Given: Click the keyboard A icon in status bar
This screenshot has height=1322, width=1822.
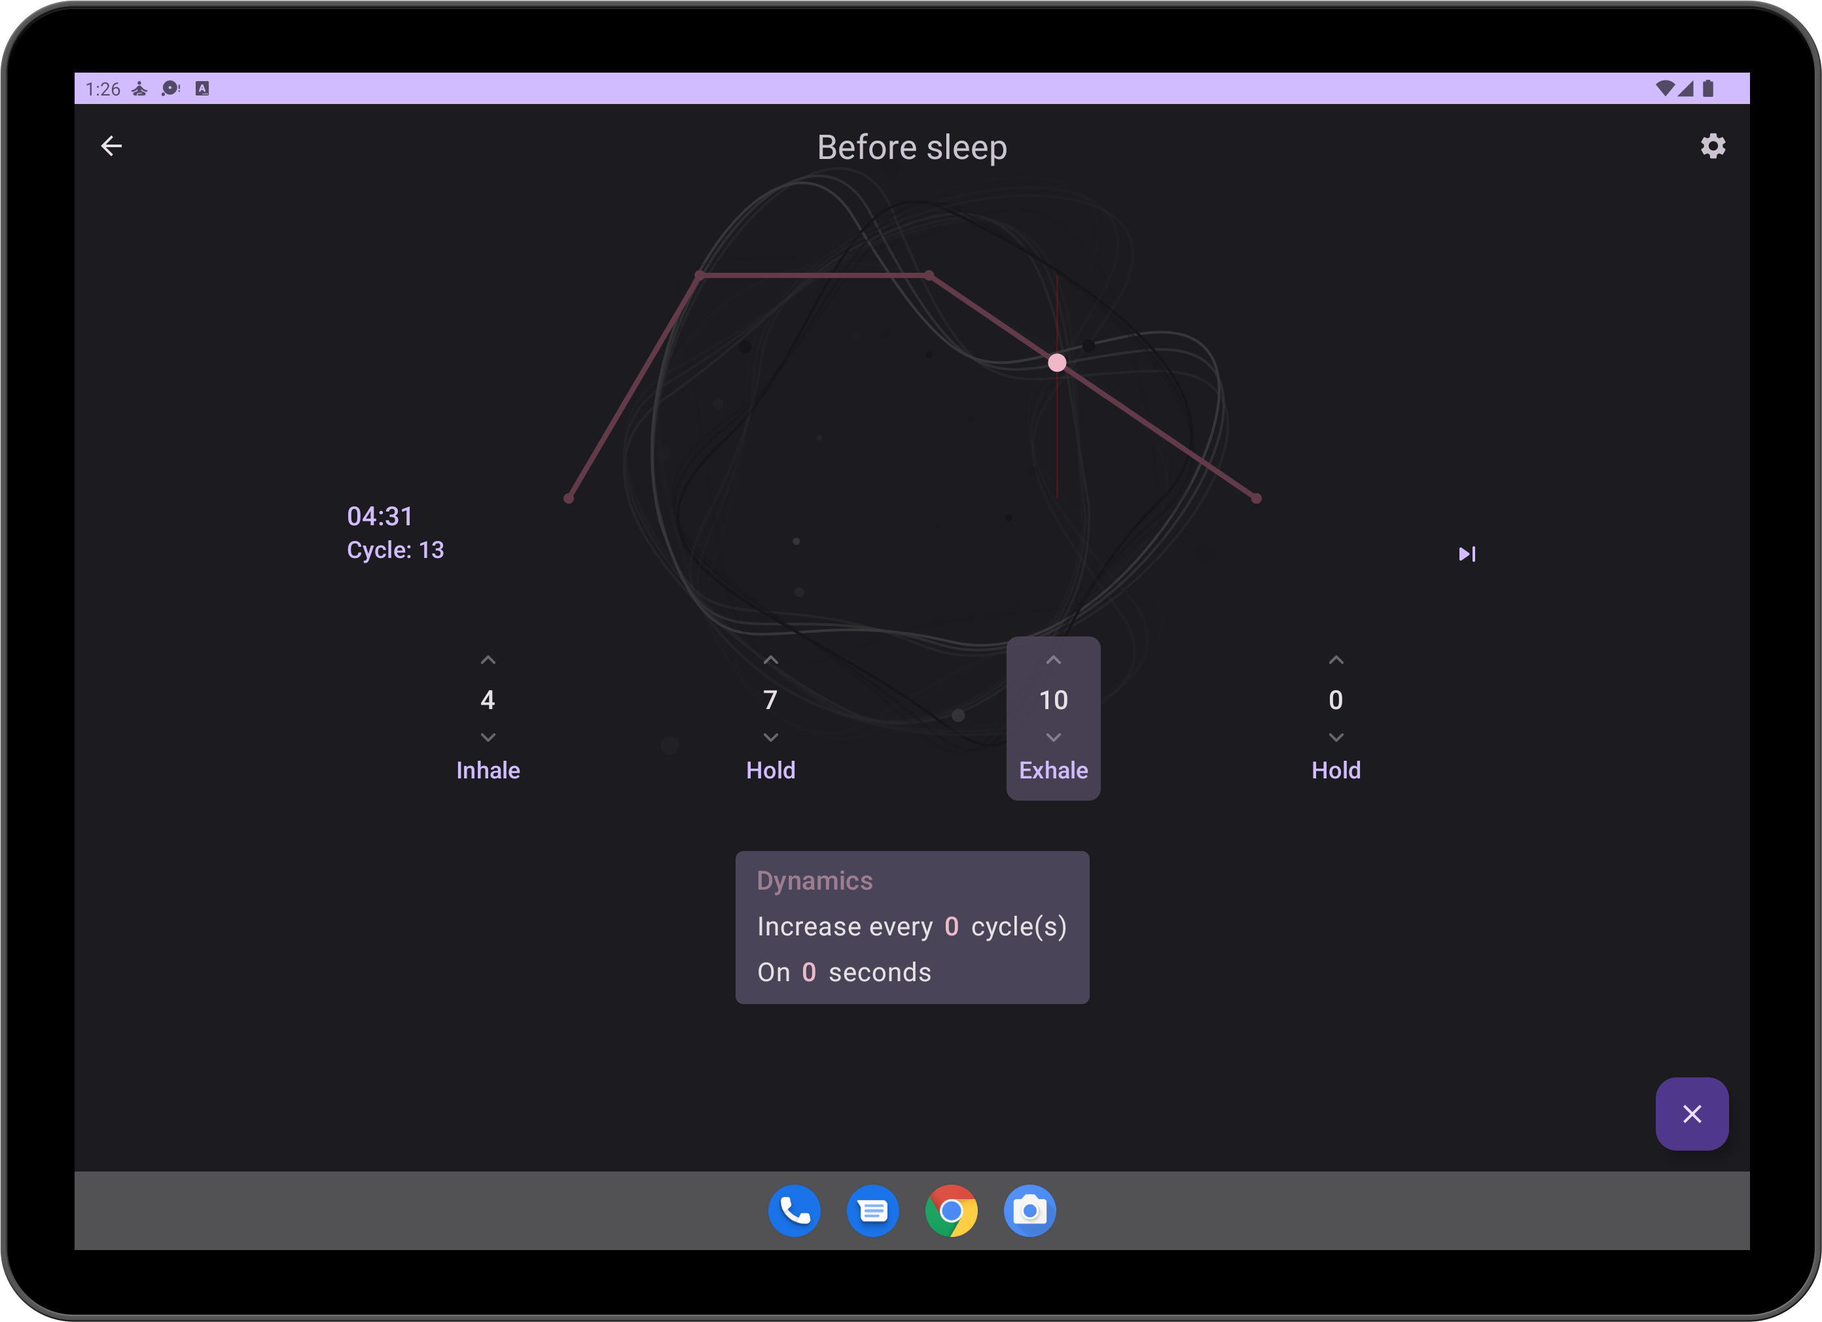Looking at the screenshot, I should (202, 88).
